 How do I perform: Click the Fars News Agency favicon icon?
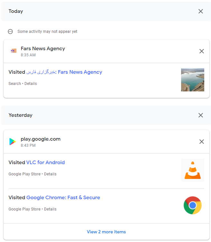tap(13, 51)
